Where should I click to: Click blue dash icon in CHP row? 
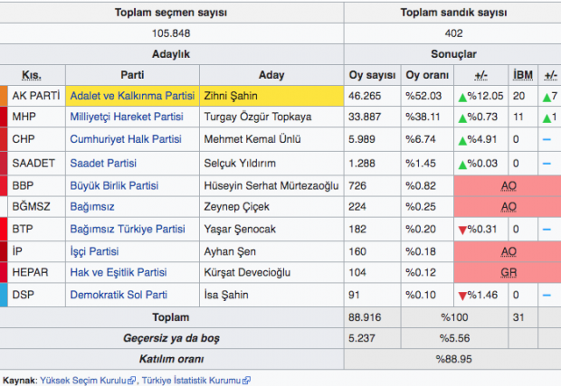547,140
